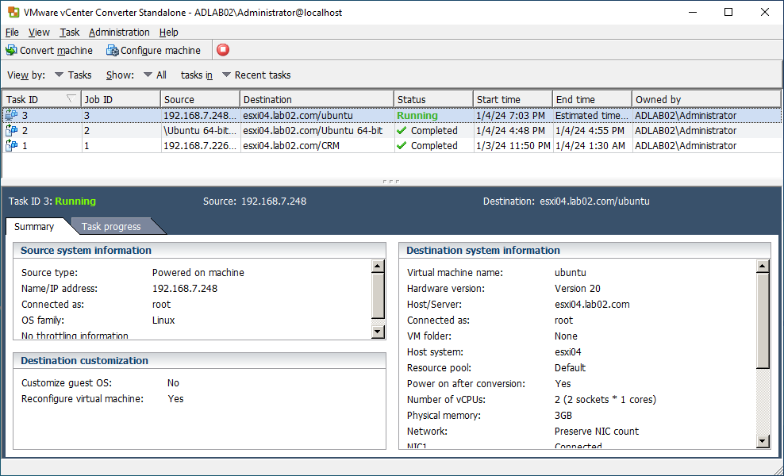Open the View by Tasks dropdown

tap(73, 75)
